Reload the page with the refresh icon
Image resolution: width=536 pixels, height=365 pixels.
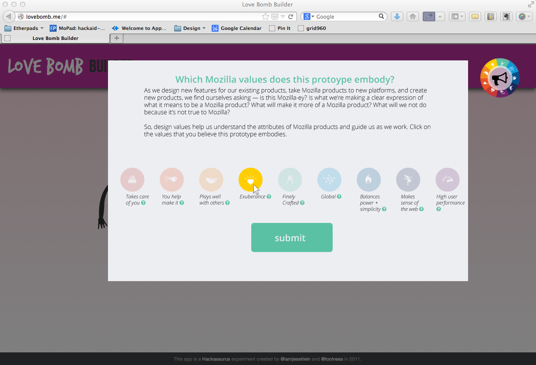(x=290, y=17)
